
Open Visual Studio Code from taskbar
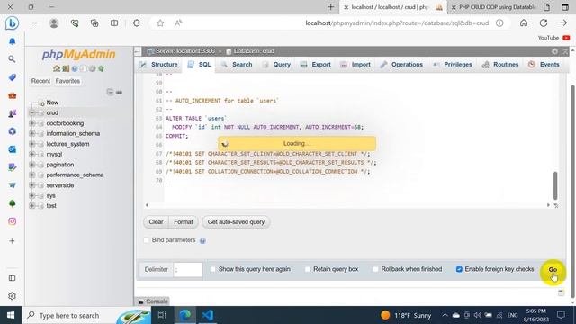208,315
